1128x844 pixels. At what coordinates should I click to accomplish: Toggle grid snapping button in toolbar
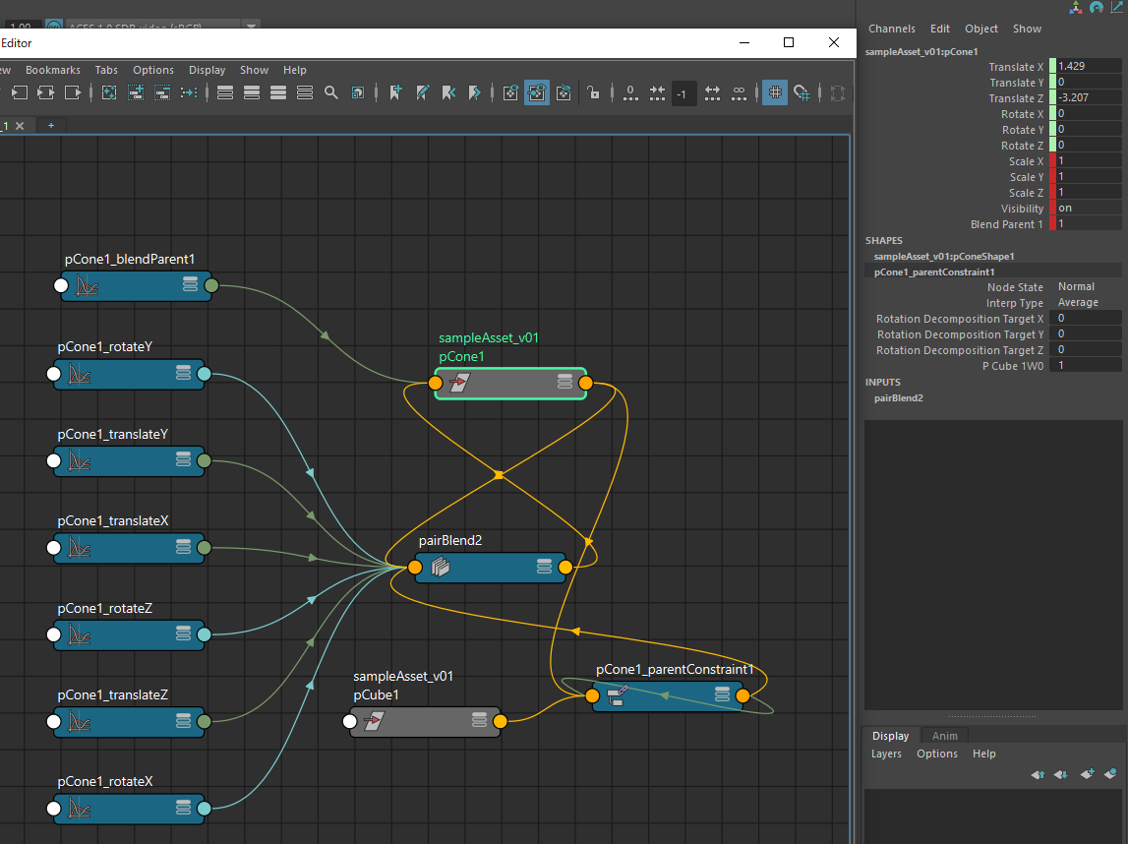(x=802, y=92)
